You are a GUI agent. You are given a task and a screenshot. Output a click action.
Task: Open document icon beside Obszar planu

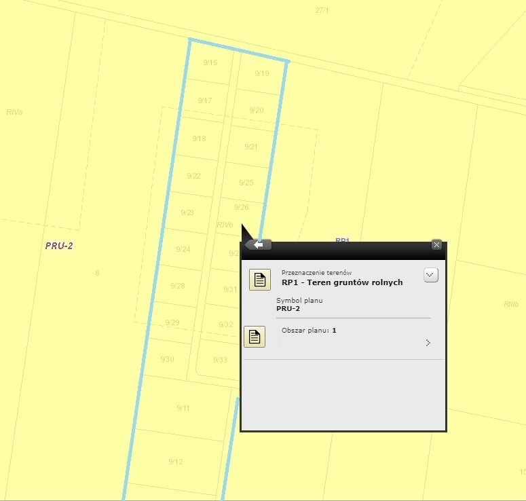click(255, 337)
